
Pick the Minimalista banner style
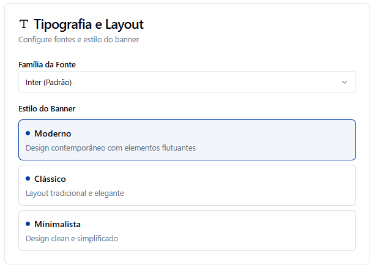tap(187, 230)
